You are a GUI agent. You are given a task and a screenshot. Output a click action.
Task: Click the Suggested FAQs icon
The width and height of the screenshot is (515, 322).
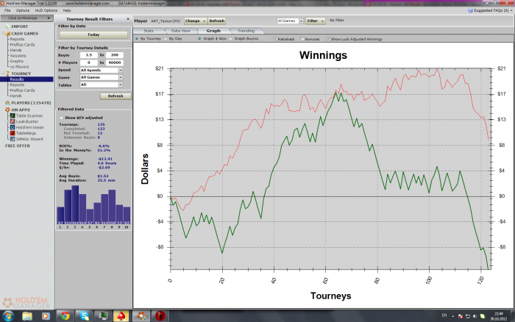tap(470, 10)
